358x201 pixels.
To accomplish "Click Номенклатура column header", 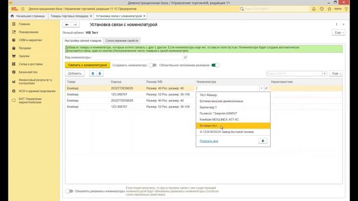I will point(232,82).
